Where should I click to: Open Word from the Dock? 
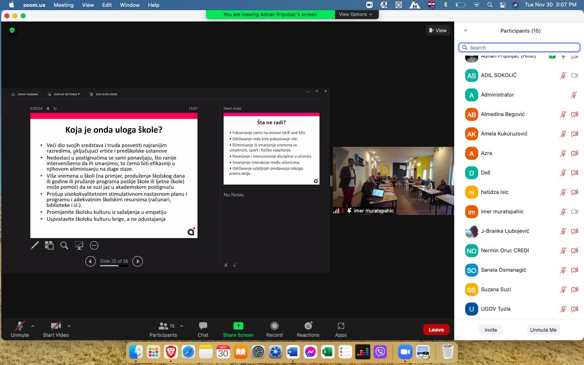point(292,352)
